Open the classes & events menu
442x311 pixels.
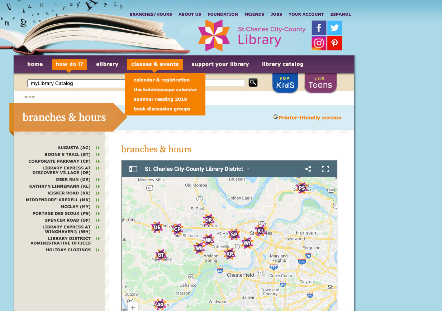[x=155, y=64]
